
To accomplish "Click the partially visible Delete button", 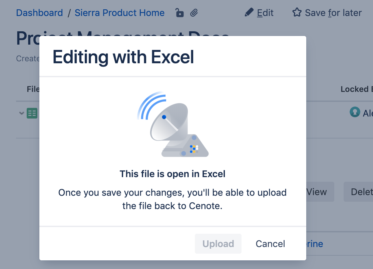I will click(x=359, y=192).
